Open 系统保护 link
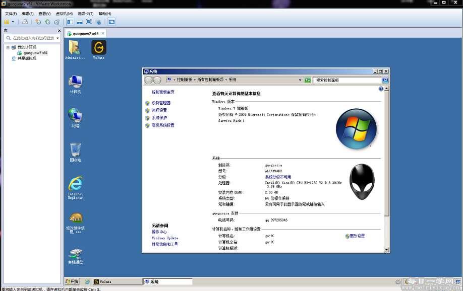The height and width of the screenshot is (291, 463). click(159, 118)
